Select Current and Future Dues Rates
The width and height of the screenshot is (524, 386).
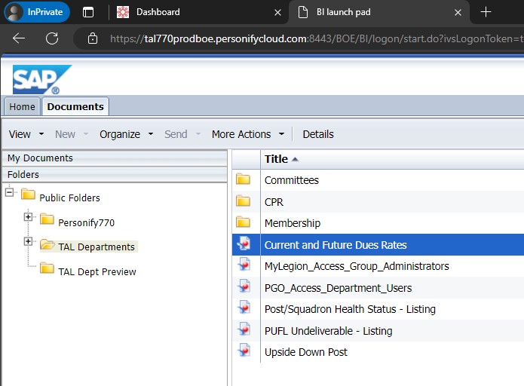378,244
